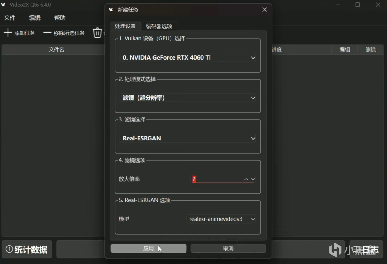Screen dimensions: 387x264
Task: Open the 文件 menu
Action: point(10,18)
